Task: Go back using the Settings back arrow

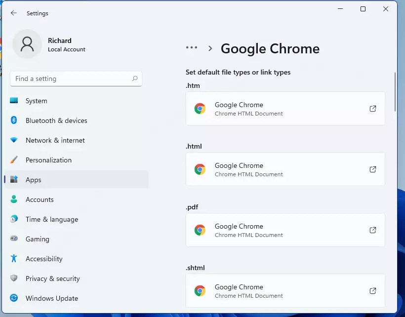Action: pyautogui.click(x=14, y=13)
